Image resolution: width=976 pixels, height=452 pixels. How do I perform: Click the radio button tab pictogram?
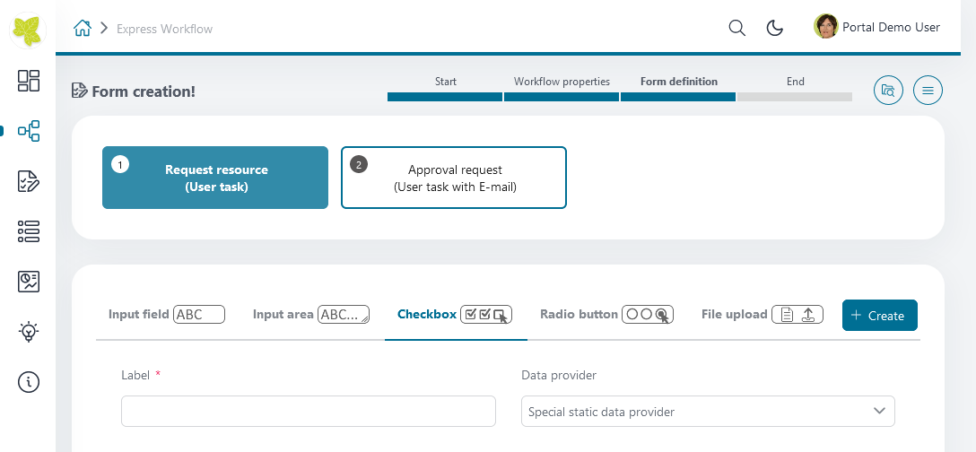(x=648, y=315)
